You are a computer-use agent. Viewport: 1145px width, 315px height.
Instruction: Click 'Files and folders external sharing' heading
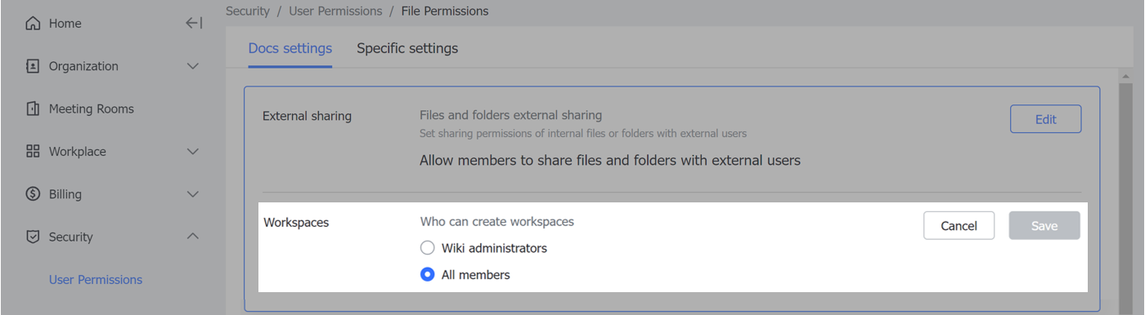pyautogui.click(x=511, y=115)
